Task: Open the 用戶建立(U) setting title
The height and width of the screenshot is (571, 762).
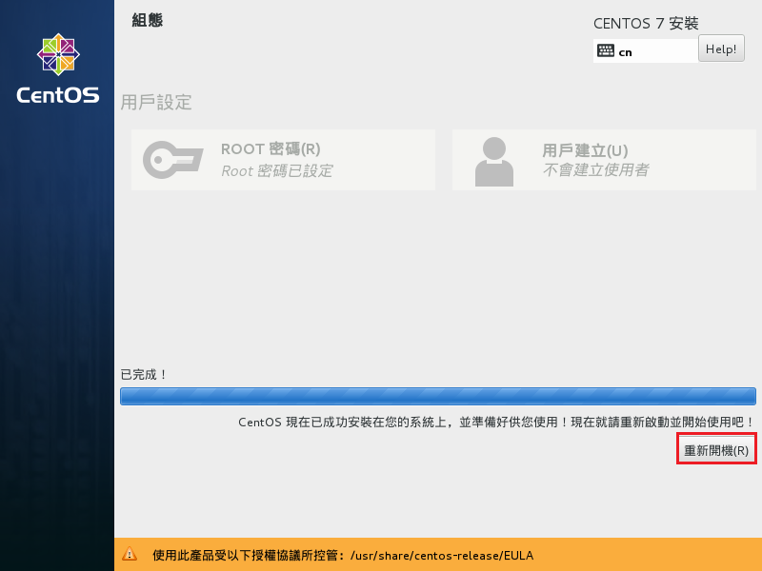Action: pyautogui.click(x=585, y=149)
